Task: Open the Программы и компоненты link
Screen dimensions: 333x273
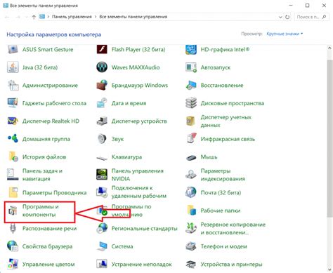Action: 40,211
